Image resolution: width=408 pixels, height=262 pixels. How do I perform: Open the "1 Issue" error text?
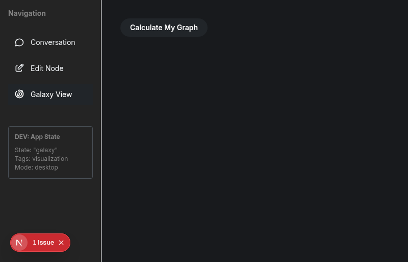click(43, 243)
